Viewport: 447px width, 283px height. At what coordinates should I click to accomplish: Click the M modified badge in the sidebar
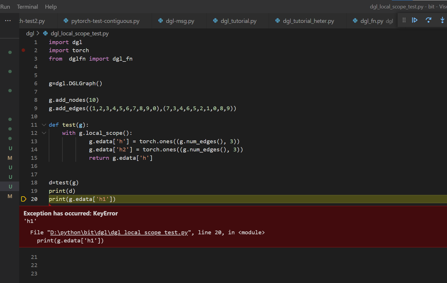click(x=10, y=158)
